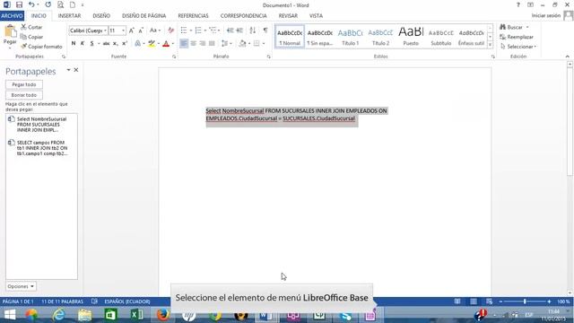Open Firefox from taskbar
The width and height of the screenshot is (574, 323).
pyautogui.click(x=162, y=315)
